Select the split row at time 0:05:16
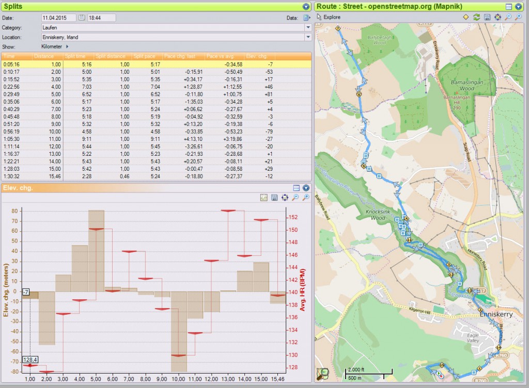 156,64
